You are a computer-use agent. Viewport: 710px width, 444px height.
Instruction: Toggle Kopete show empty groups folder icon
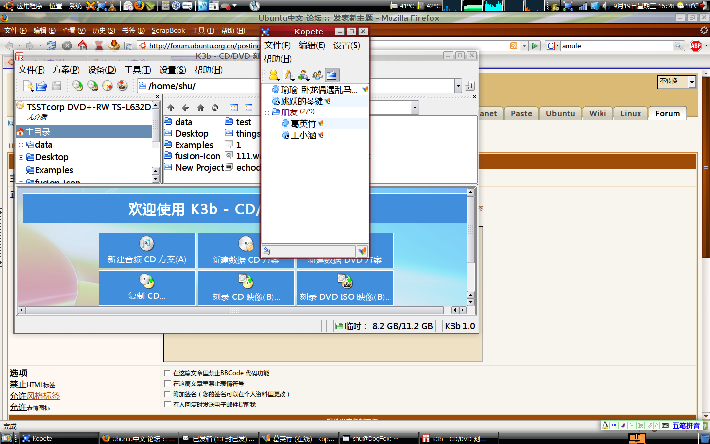point(332,75)
